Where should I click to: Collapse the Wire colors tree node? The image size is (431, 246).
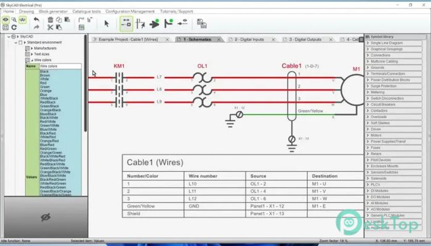[x=32, y=60]
